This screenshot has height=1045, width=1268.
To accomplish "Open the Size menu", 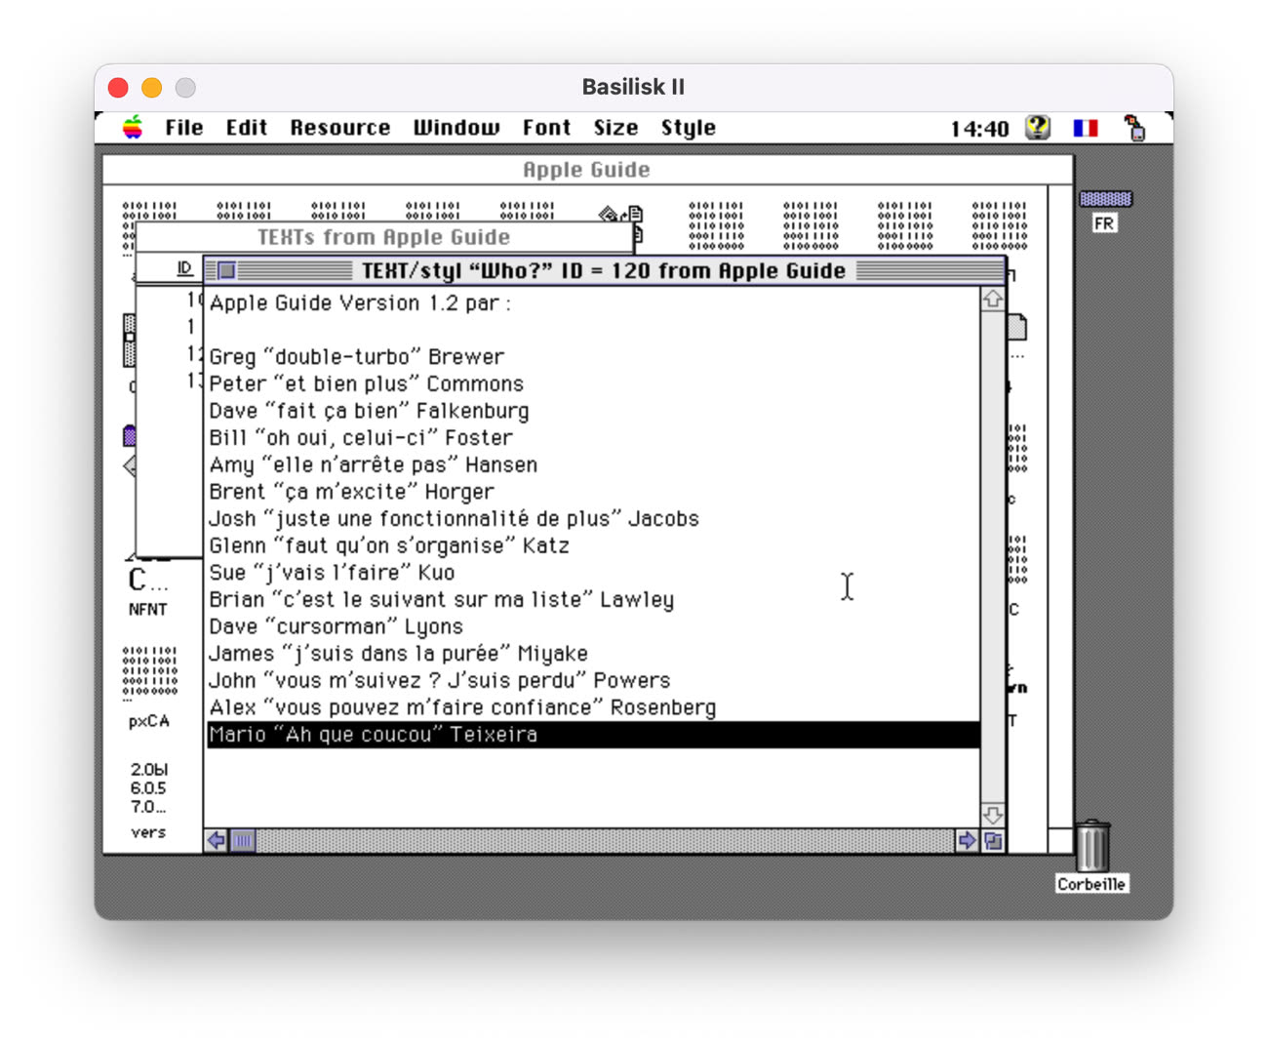I will (615, 128).
